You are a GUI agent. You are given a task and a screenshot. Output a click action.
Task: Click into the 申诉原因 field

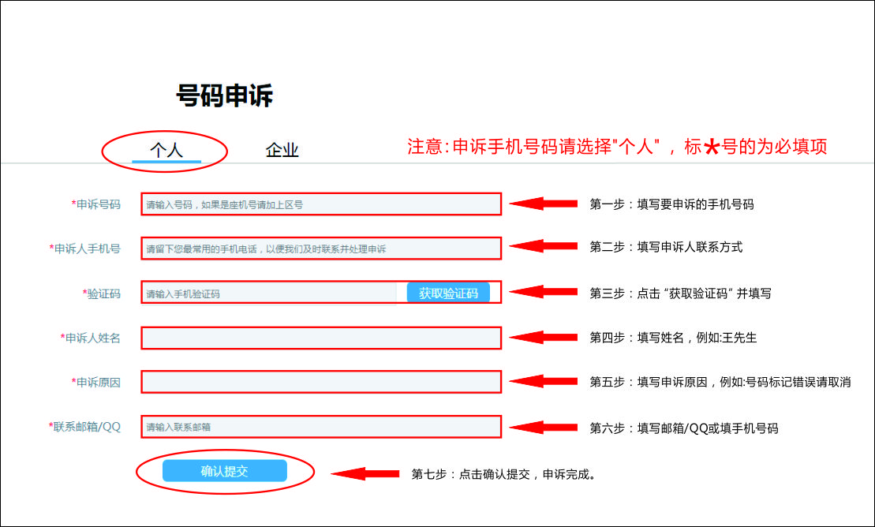320,382
